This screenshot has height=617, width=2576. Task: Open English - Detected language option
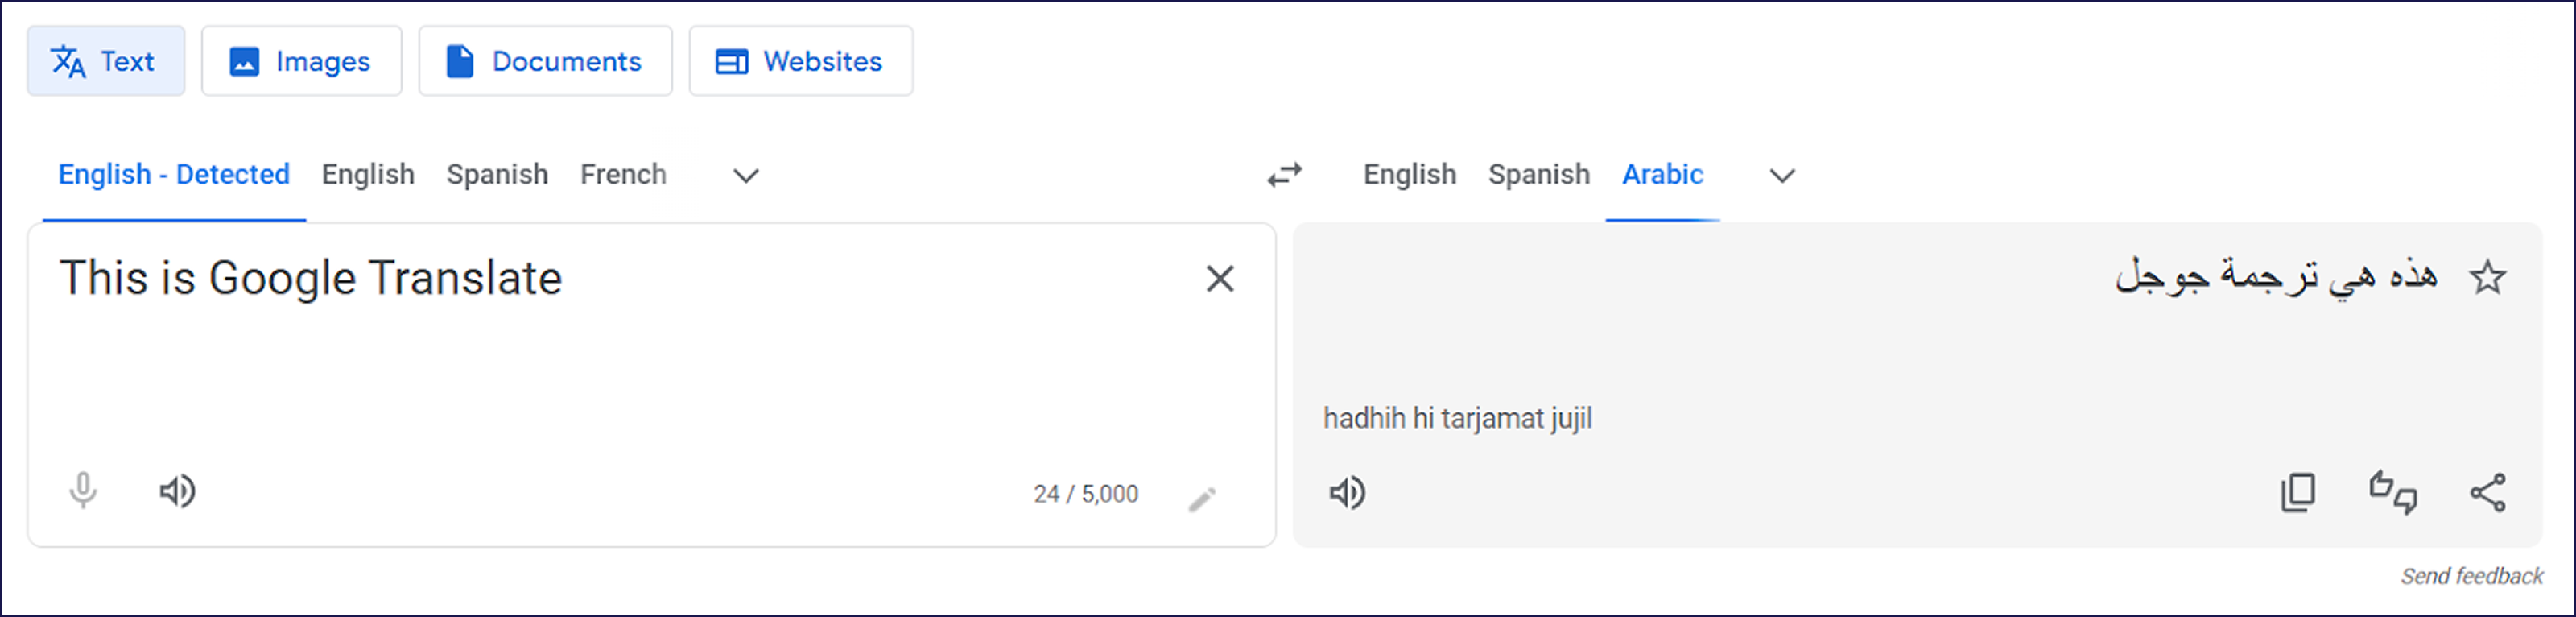(x=173, y=174)
